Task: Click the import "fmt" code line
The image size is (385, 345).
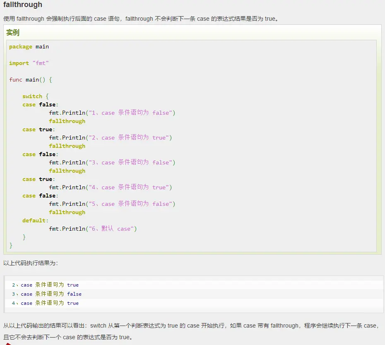Action: pos(29,63)
